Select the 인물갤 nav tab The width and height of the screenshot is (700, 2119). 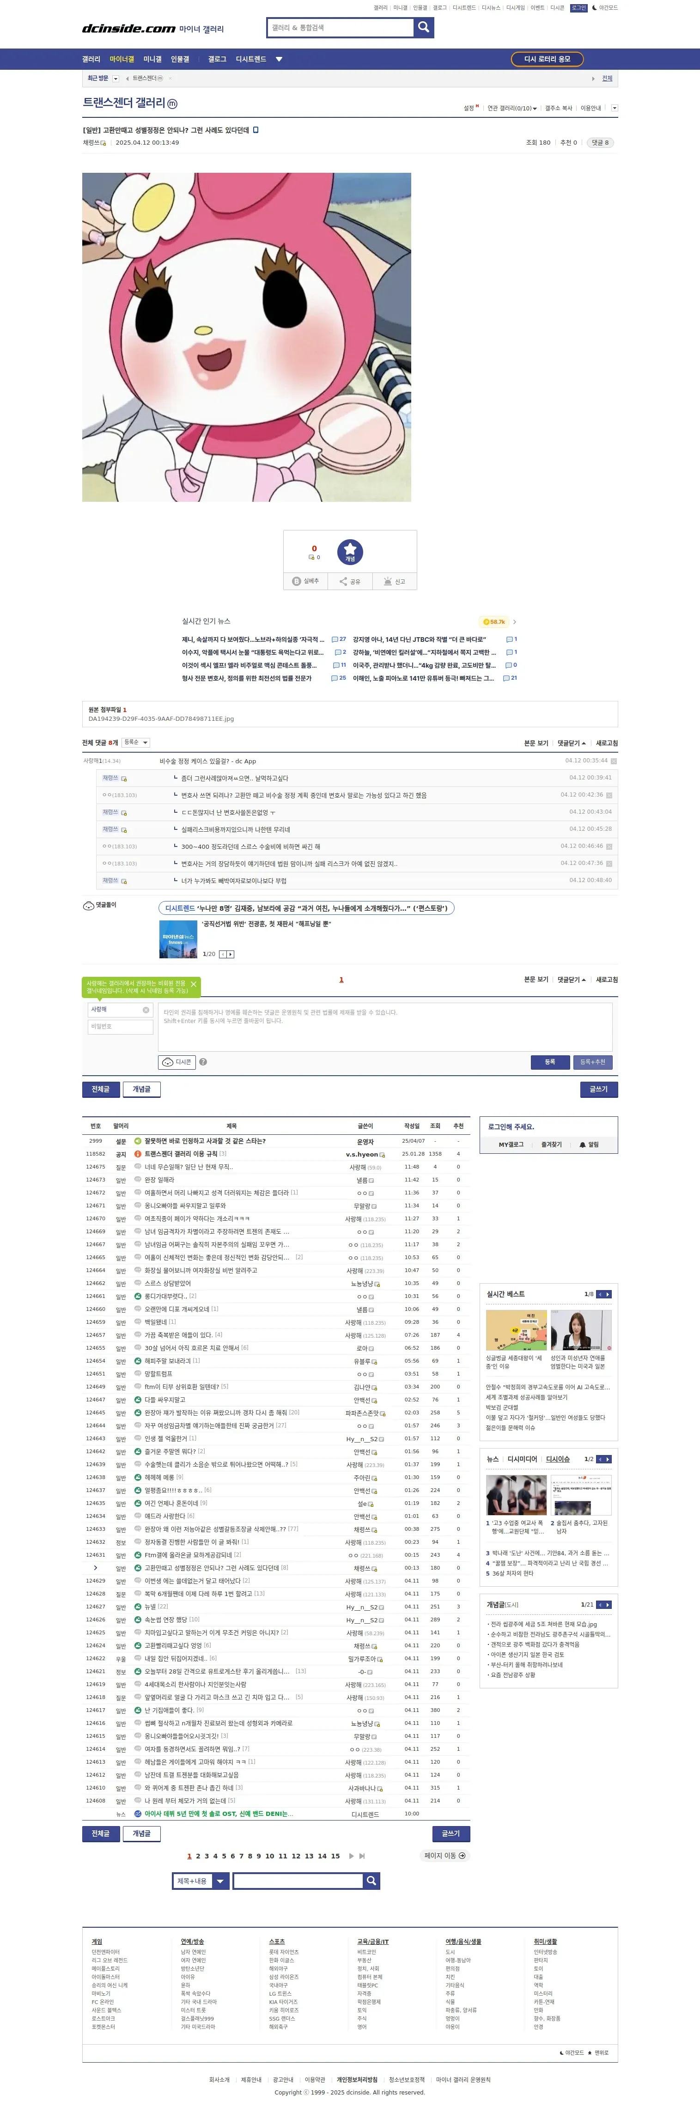[180, 59]
